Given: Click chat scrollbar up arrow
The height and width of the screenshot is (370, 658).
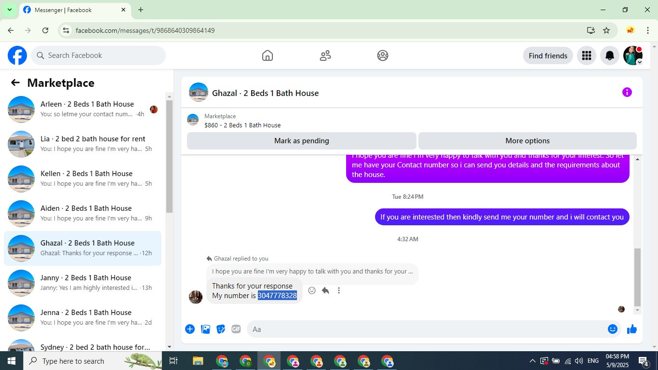Looking at the screenshot, I should tap(638, 159).
